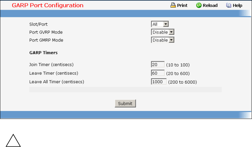Click the Join Timer input field
Image resolution: width=252 pixels, height=147 pixels.
(158, 64)
